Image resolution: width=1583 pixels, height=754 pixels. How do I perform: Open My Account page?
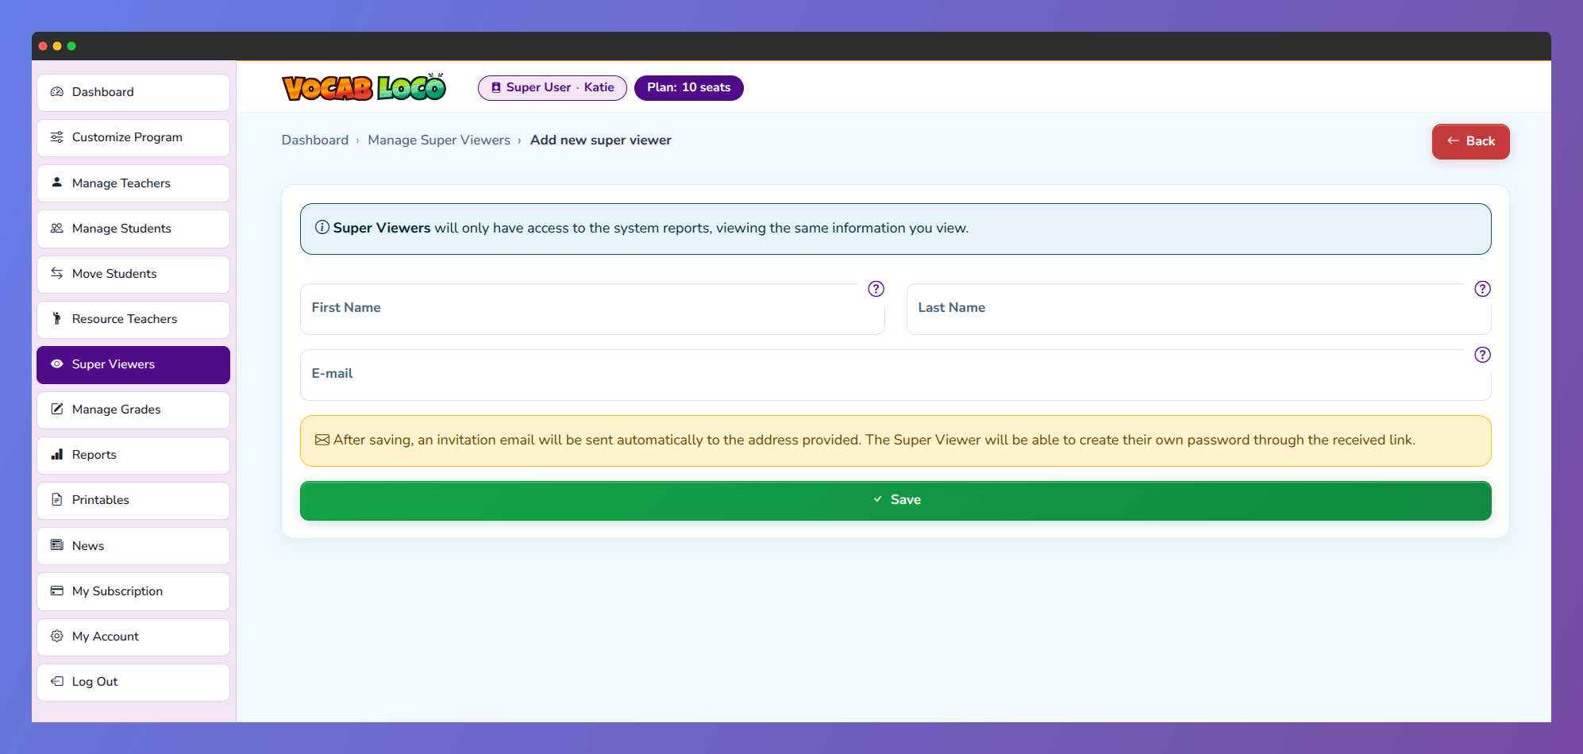point(133,637)
